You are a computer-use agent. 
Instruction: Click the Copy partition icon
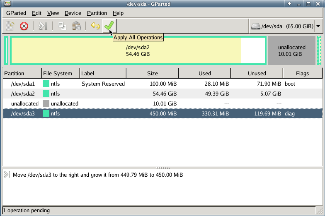(62, 26)
